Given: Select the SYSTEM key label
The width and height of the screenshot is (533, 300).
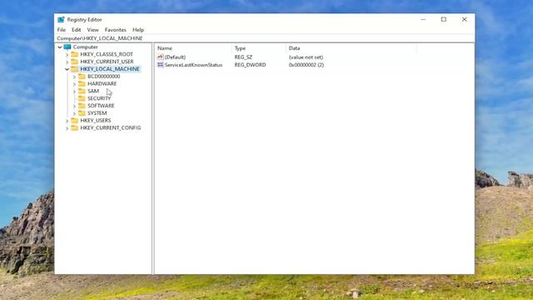Looking at the screenshot, I should 97,113.
